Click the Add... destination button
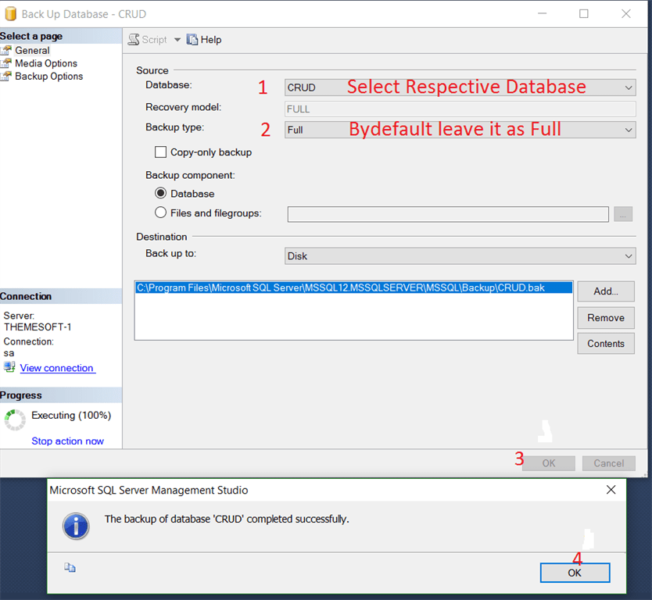The width and height of the screenshot is (652, 600). coord(606,291)
